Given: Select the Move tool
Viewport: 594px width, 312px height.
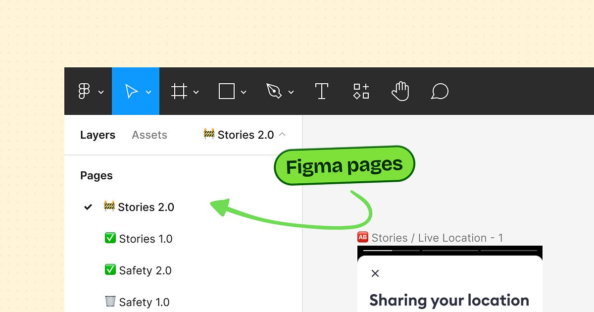Looking at the screenshot, I should click(x=133, y=91).
